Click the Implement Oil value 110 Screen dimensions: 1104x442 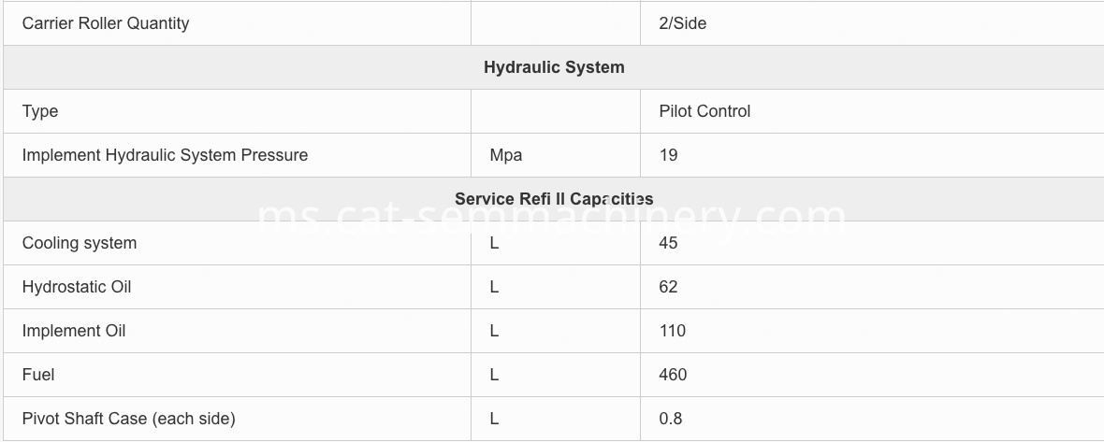(673, 331)
